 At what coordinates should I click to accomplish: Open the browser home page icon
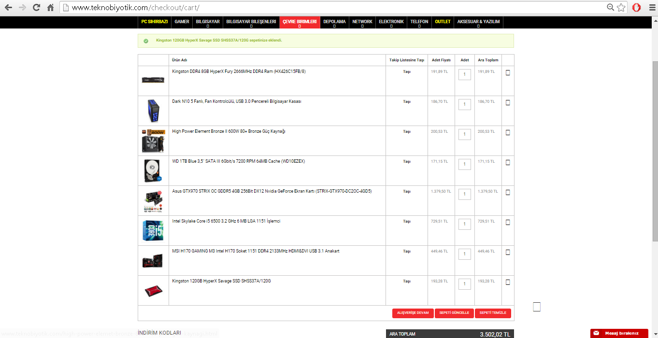pos(50,8)
